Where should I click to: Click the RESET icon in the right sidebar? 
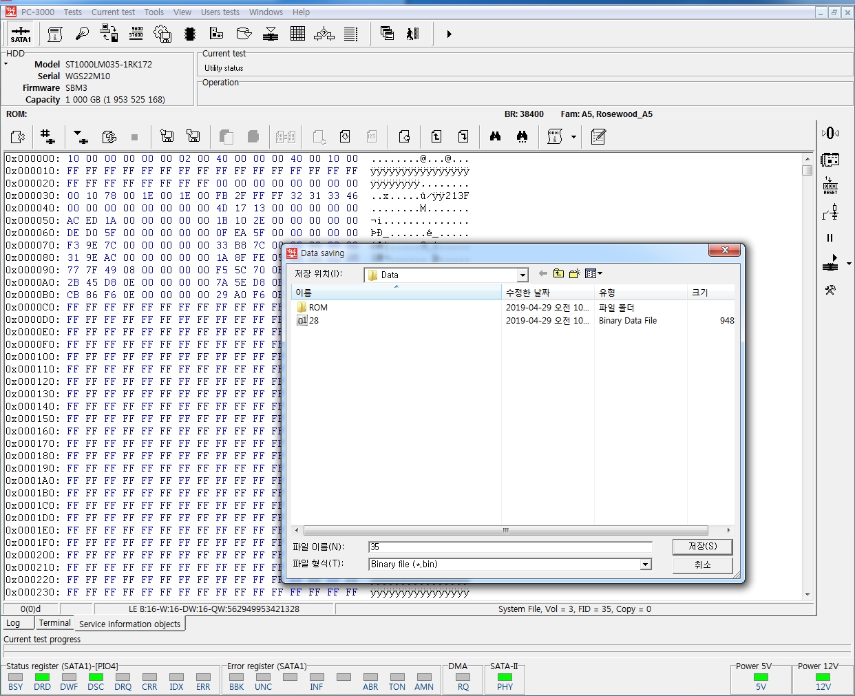coord(830,186)
